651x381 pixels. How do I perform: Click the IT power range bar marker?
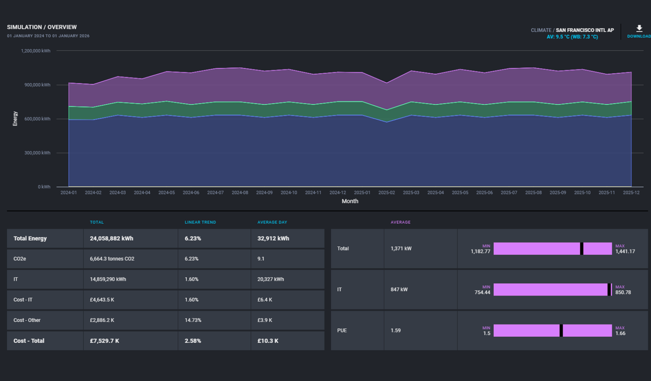(609, 289)
